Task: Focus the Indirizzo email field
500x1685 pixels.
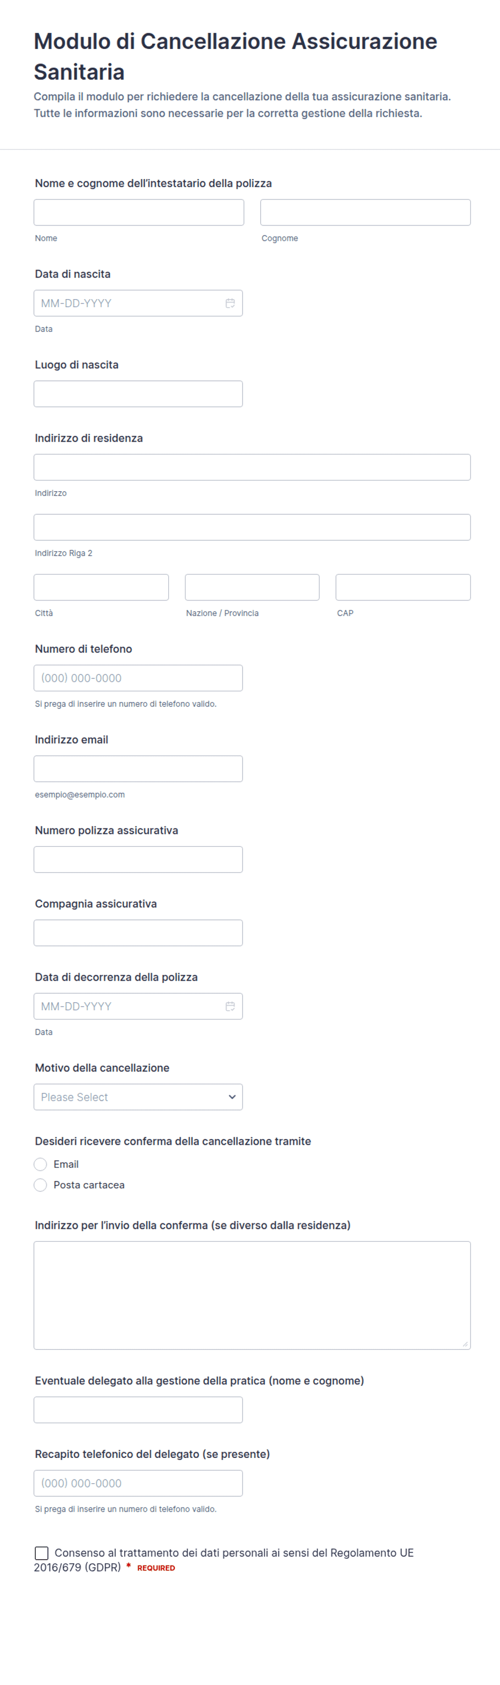Action: pos(138,769)
